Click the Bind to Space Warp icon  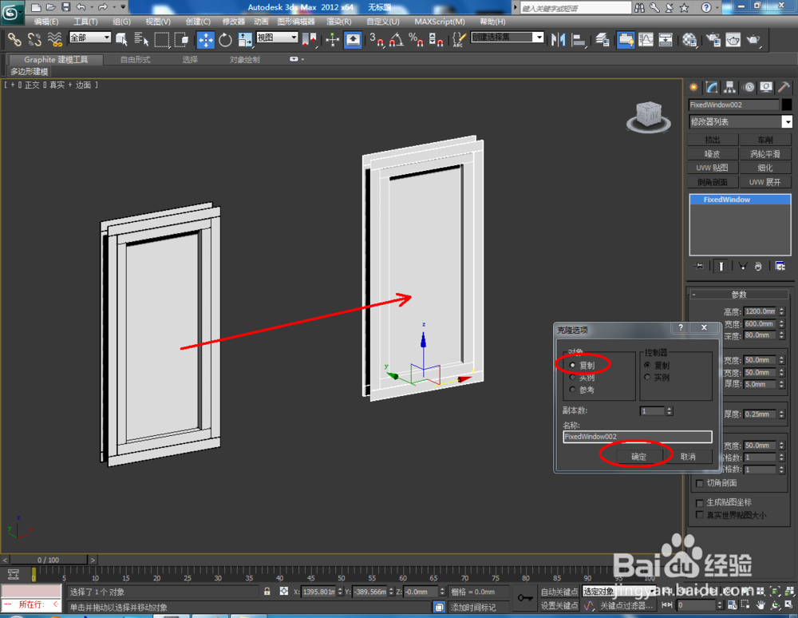coord(54,39)
